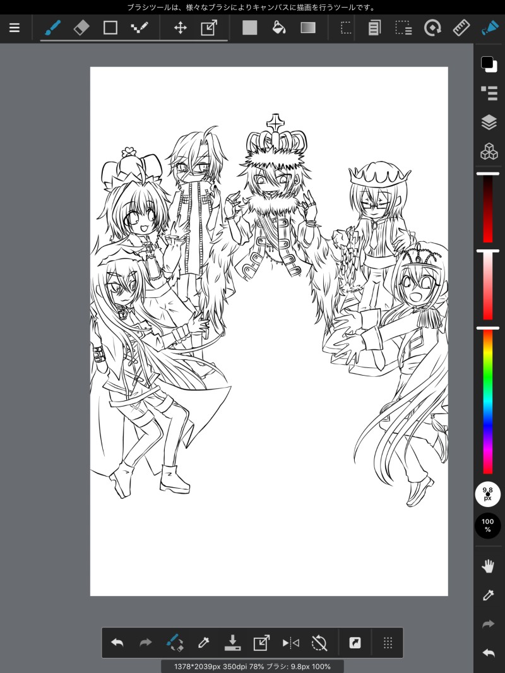The image size is (505, 673).
Task: Select the Transform tool in top toolbar
Action: coord(209,28)
